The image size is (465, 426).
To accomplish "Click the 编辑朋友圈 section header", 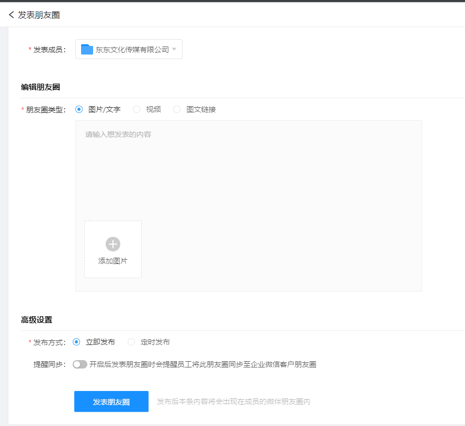I will [40, 86].
